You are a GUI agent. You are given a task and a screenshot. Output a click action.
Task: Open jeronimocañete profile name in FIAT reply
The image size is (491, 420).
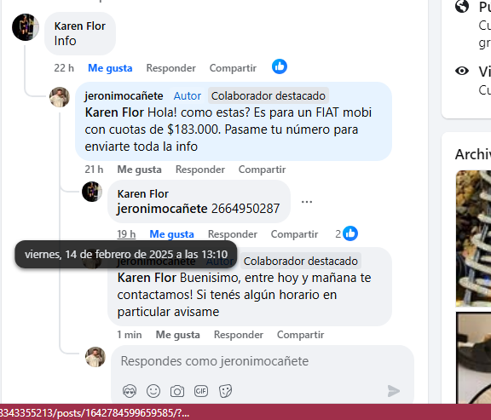coord(124,95)
